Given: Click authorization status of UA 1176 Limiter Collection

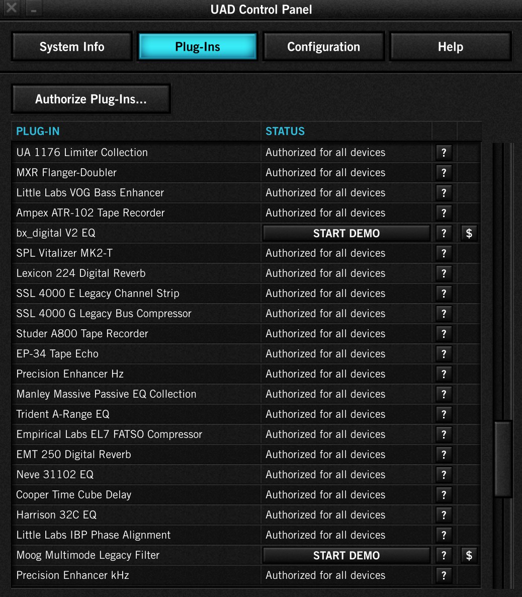Looking at the screenshot, I should (x=326, y=153).
